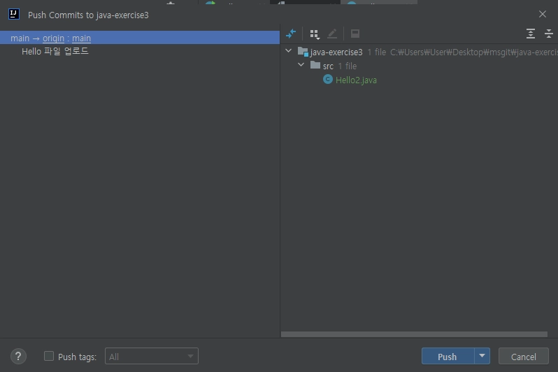Push the commits with the Push button
This screenshot has width=558, height=372.
click(448, 356)
